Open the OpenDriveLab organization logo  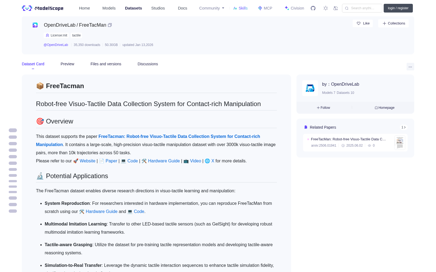(x=310, y=88)
